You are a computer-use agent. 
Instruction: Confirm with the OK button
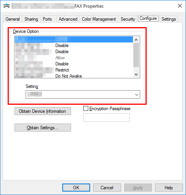point(76,188)
